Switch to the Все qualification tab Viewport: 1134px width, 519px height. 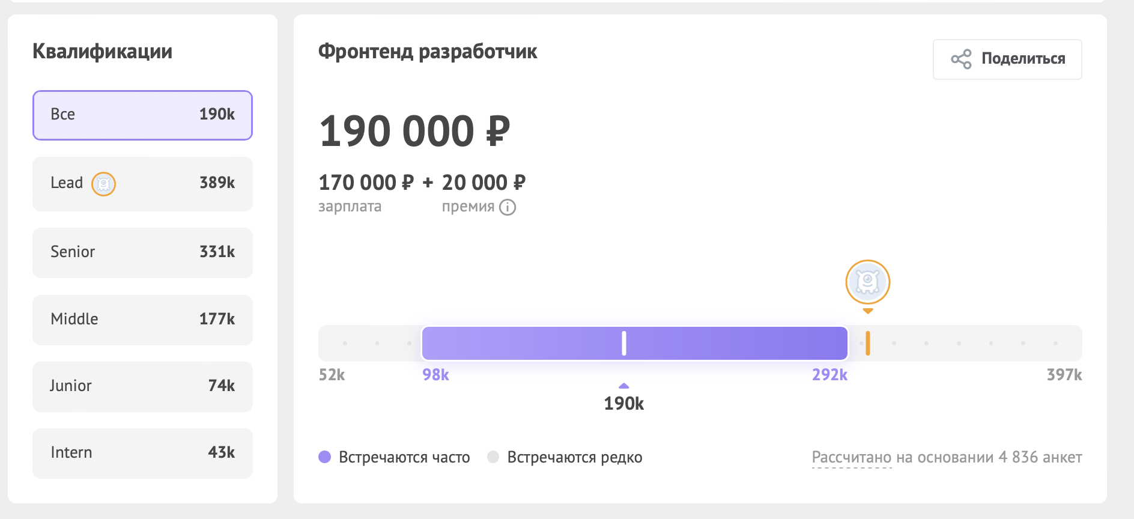[142, 115]
